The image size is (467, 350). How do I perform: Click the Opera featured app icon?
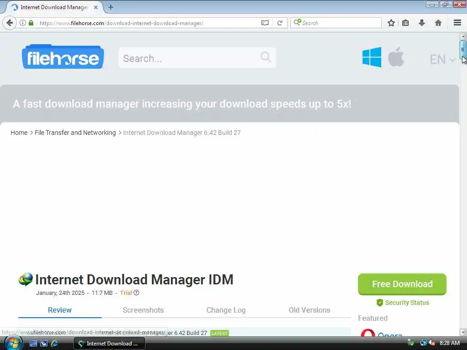coord(368,333)
